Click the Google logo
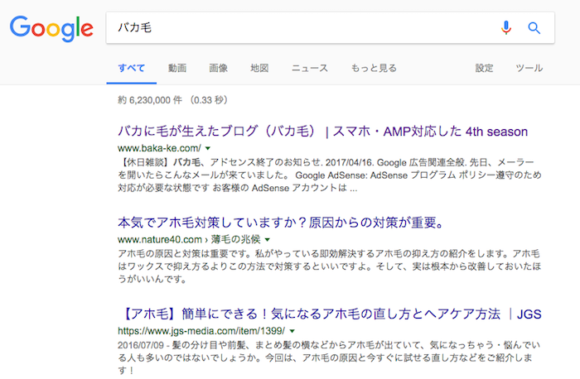Viewport: 580px width, 379px height. [51, 29]
